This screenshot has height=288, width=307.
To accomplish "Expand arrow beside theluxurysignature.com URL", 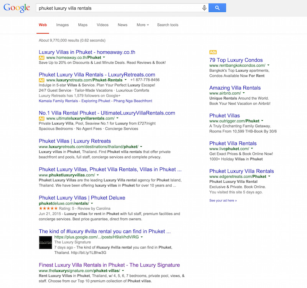I will click(x=123, y=271).
